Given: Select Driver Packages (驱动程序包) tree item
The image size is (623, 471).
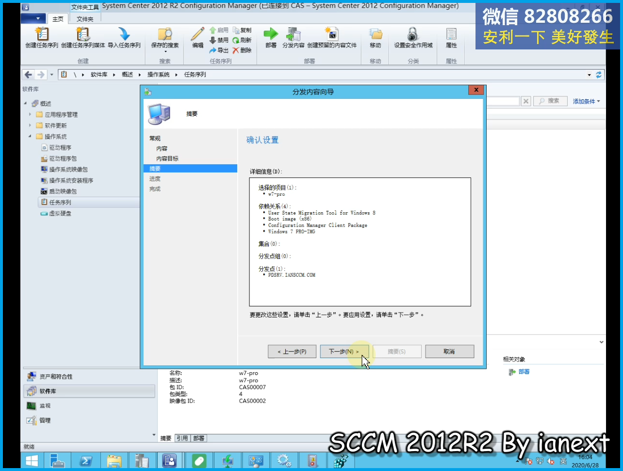Looking at the screenshot, I should click(59, 158).
